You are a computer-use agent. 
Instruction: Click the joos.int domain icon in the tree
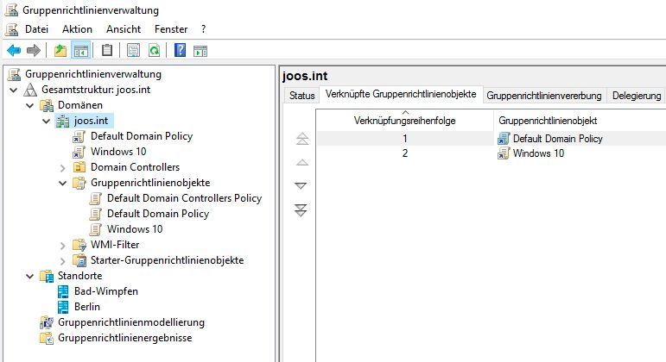click(x=63, y=121)
